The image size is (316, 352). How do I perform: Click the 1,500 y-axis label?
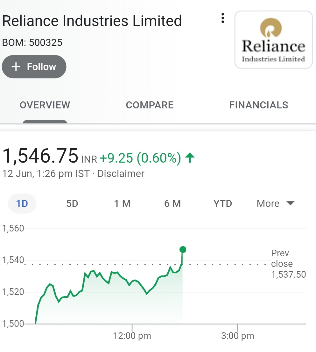pyautogui.click(x=13, y=324)
